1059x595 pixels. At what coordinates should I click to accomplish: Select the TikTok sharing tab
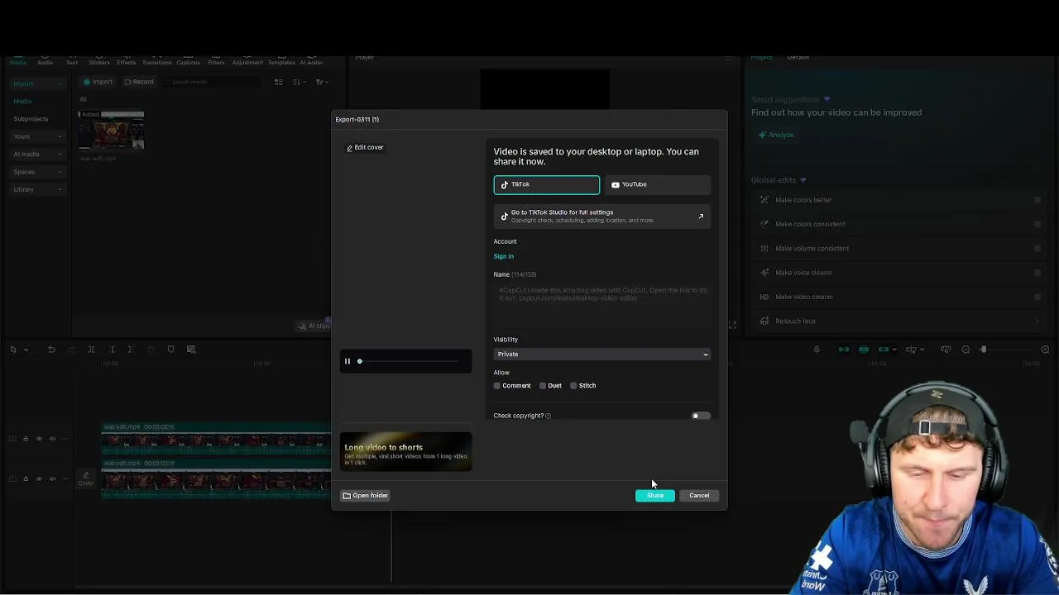coord(546,184)
